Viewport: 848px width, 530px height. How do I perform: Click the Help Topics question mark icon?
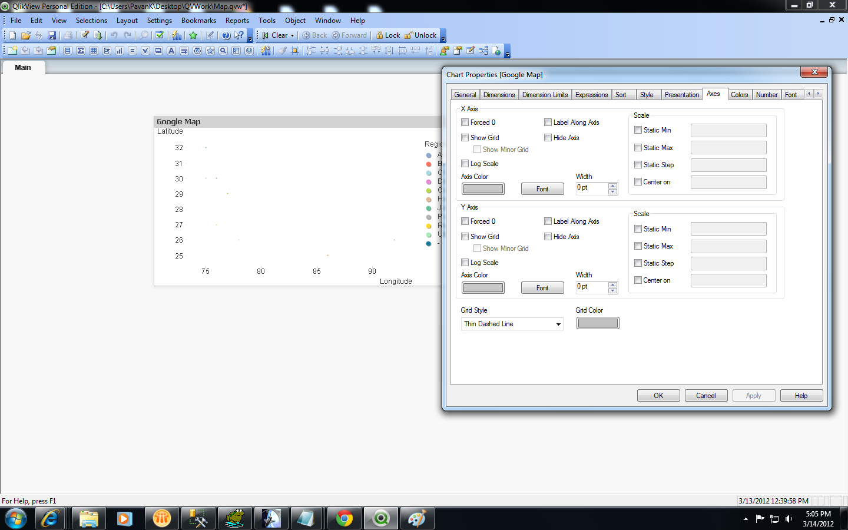(x=226, y=35)
